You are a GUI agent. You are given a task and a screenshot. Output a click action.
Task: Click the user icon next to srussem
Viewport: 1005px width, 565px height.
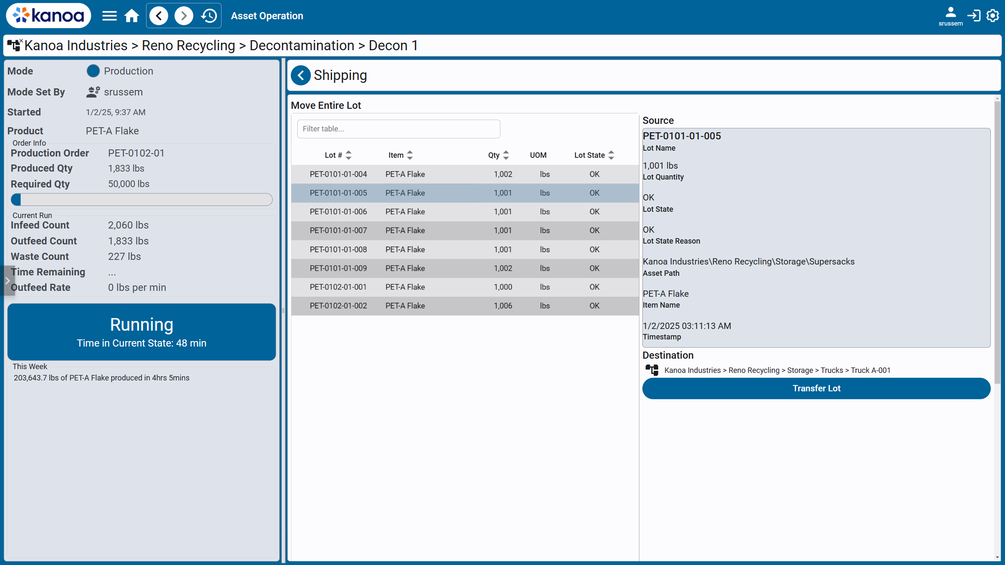coord(93,92)
